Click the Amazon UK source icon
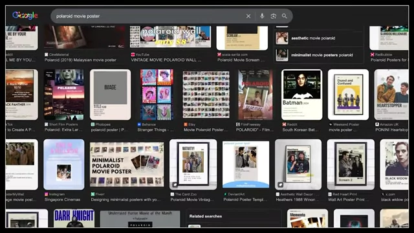This screenshot has width=414, height=233. point(377,124)
